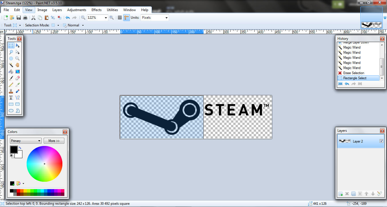This screenshot has width=387, height=207.
Task: Click the Paste clipboard toolbar icon
Action: click(x=46, y=18)
